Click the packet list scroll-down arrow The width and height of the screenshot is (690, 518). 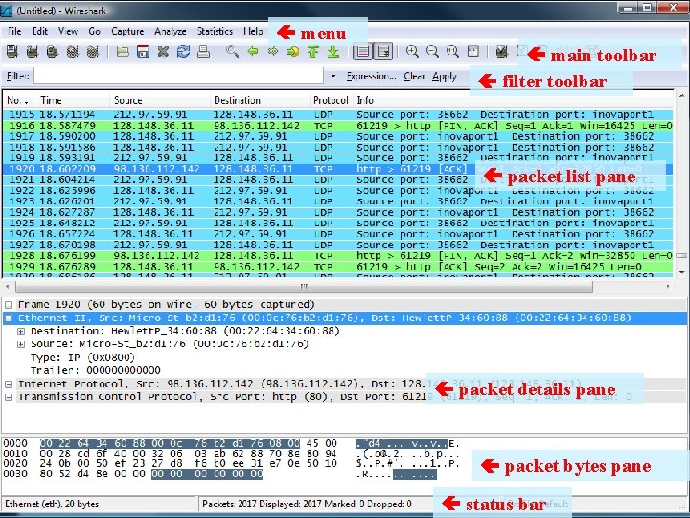click(x=681, y=272)
